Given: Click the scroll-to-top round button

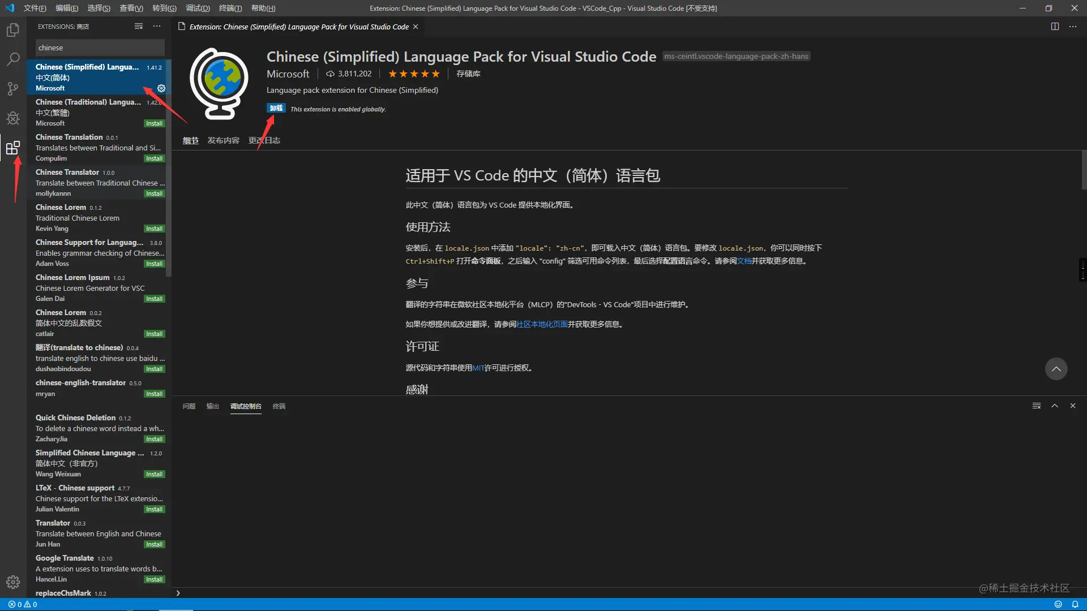Looking at the screenshot, I should [x=1056, y=369].
